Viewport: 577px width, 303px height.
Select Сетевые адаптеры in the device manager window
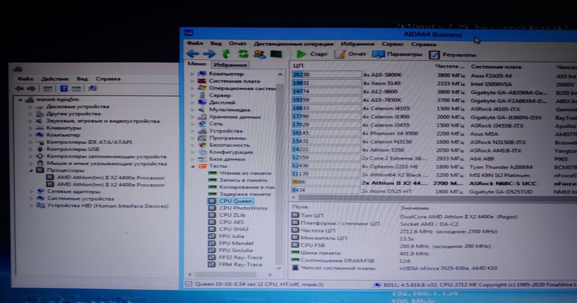tap(74, 191)
